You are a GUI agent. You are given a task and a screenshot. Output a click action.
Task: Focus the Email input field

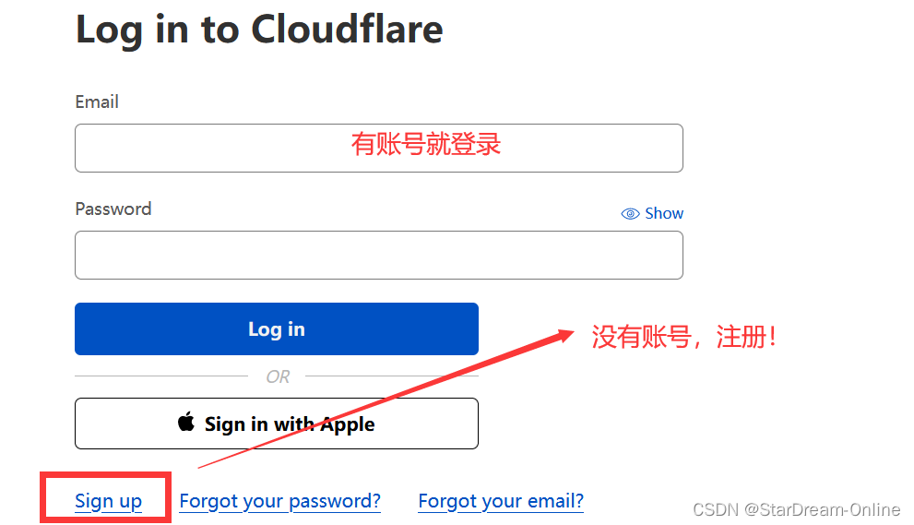point(379,149)
